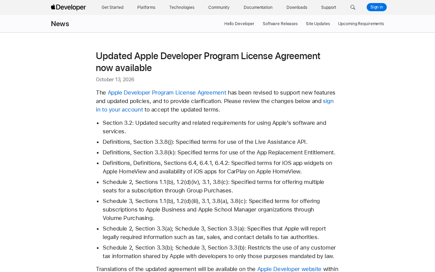The height and width of the screenshot is (272, 435).
Task: Click the Volume Purchasing bullet text
Action: pyautogui.click(x=211, y=209)
